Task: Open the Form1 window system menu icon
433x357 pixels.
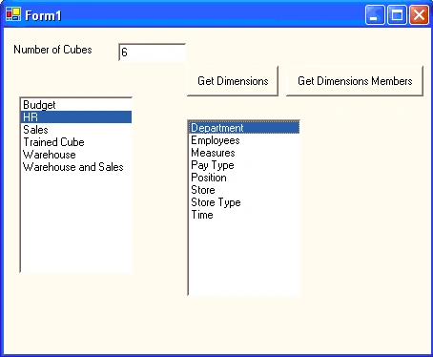Action: point(13,14)
